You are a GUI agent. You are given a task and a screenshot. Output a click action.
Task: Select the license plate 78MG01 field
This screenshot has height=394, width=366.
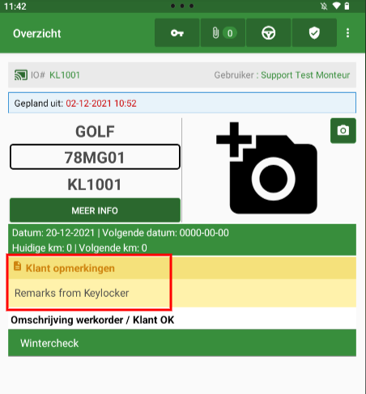(95, 157)
